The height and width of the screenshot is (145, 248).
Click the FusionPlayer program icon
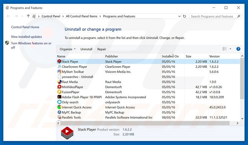[x=59, y=92]
